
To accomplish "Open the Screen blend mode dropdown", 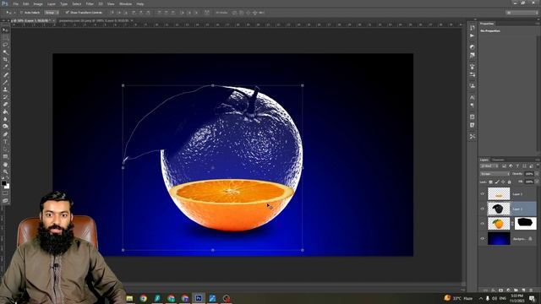I will click(x=495, y=174).
